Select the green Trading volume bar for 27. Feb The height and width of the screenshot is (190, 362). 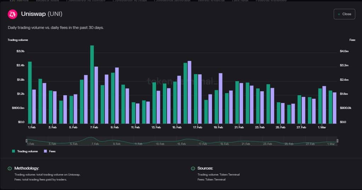point(299,109)
